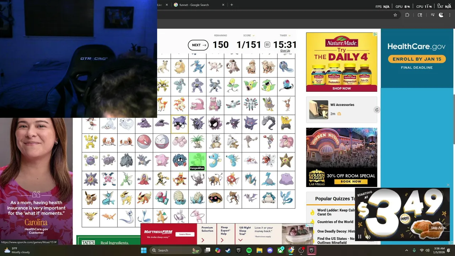Select the Farfetch'd cell
Viewport: 455px width, 256px height.
[x=268, y=105]
